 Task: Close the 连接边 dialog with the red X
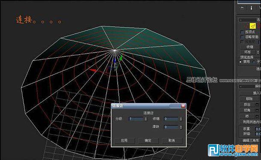pos(183,106)
